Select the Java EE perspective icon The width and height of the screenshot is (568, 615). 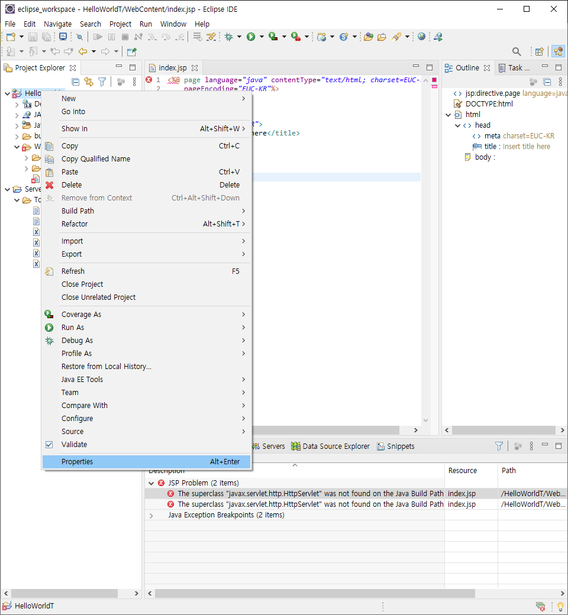pos(558,51)
